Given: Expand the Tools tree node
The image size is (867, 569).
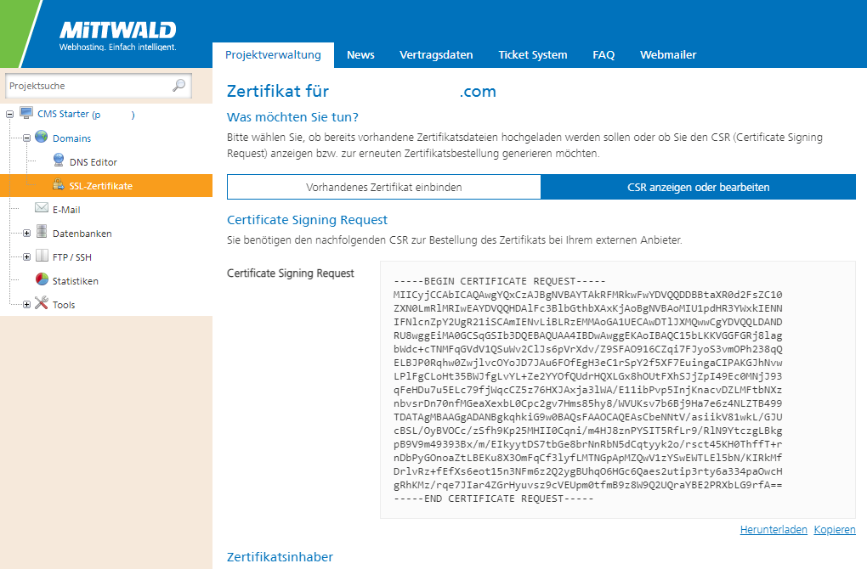Looking at the screenshot, I should pos(26,304).
